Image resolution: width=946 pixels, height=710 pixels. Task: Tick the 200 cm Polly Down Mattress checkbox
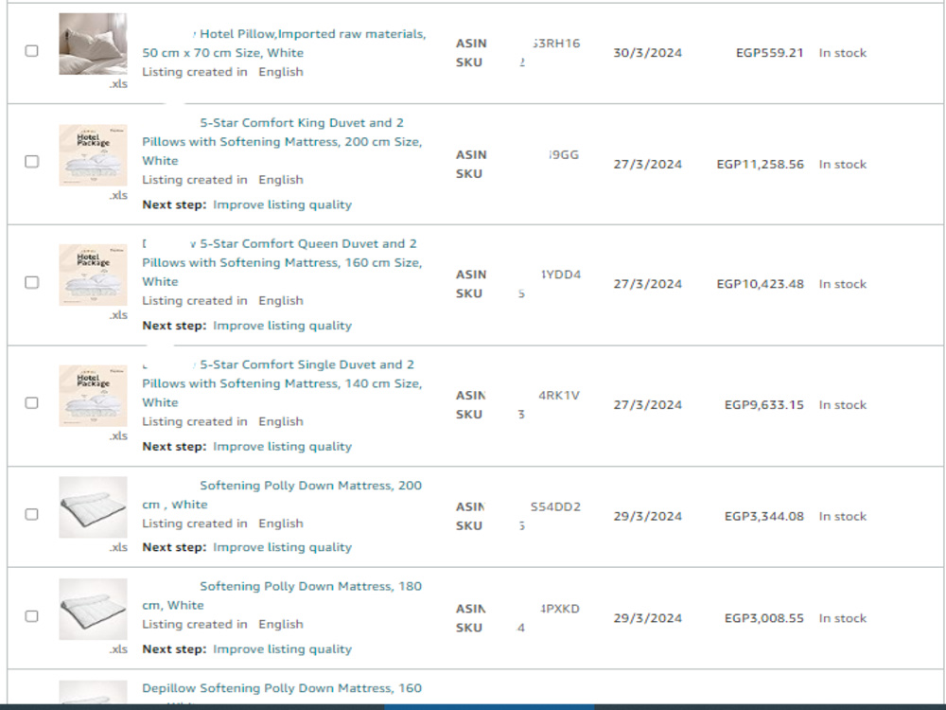[x=32, y=514]
